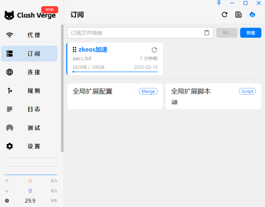The width and height of the screenshot is (265, 207).
Task: Close the Clash Verge window
Action: [x=259, y=3]
